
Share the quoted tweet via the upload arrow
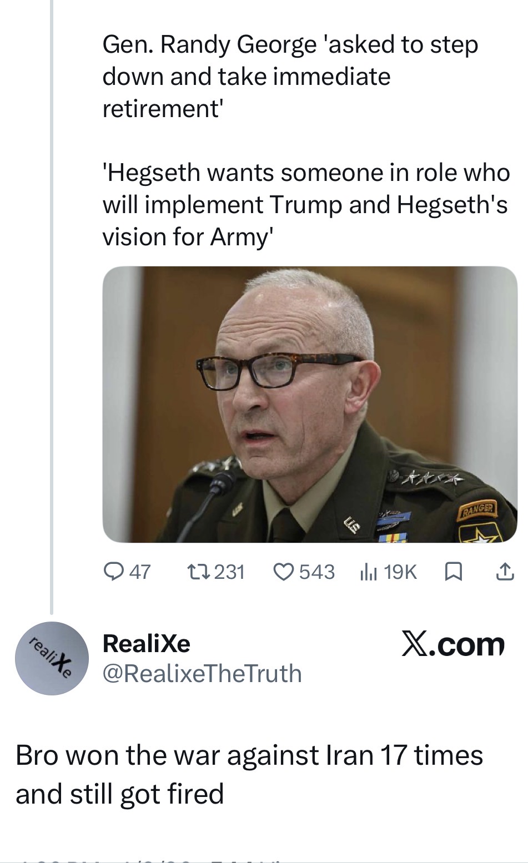tap(504, 572)
